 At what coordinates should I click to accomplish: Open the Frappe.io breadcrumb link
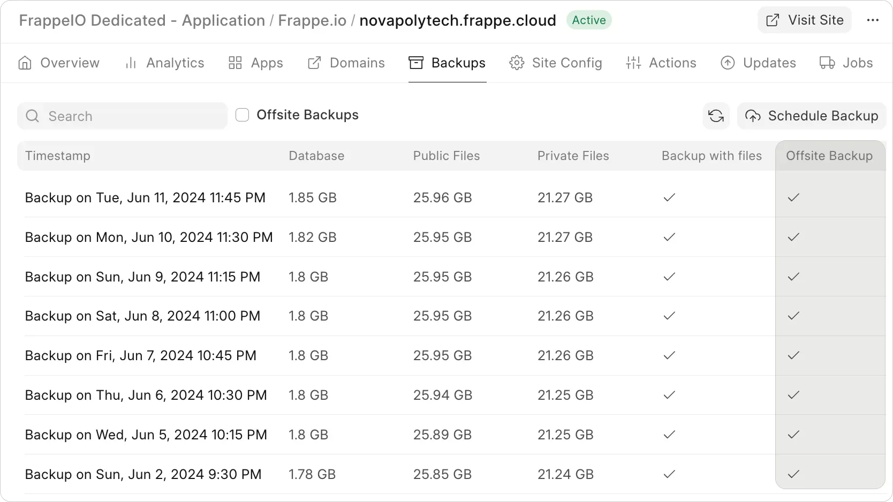312,20
